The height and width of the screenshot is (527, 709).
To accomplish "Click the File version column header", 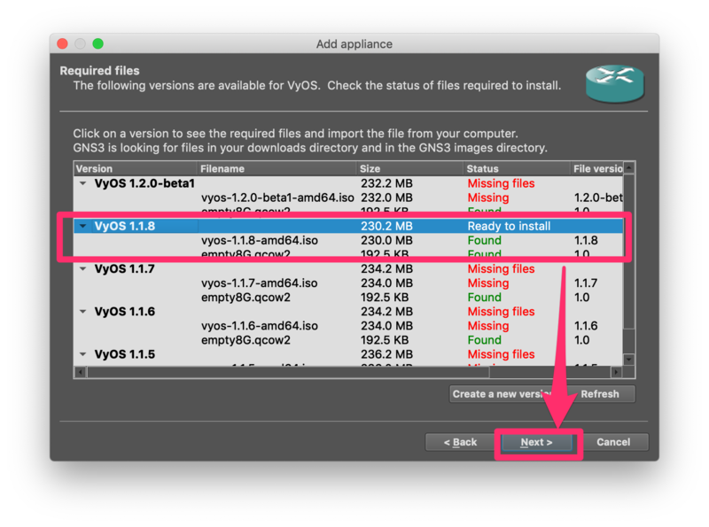I will click(596, 168).
